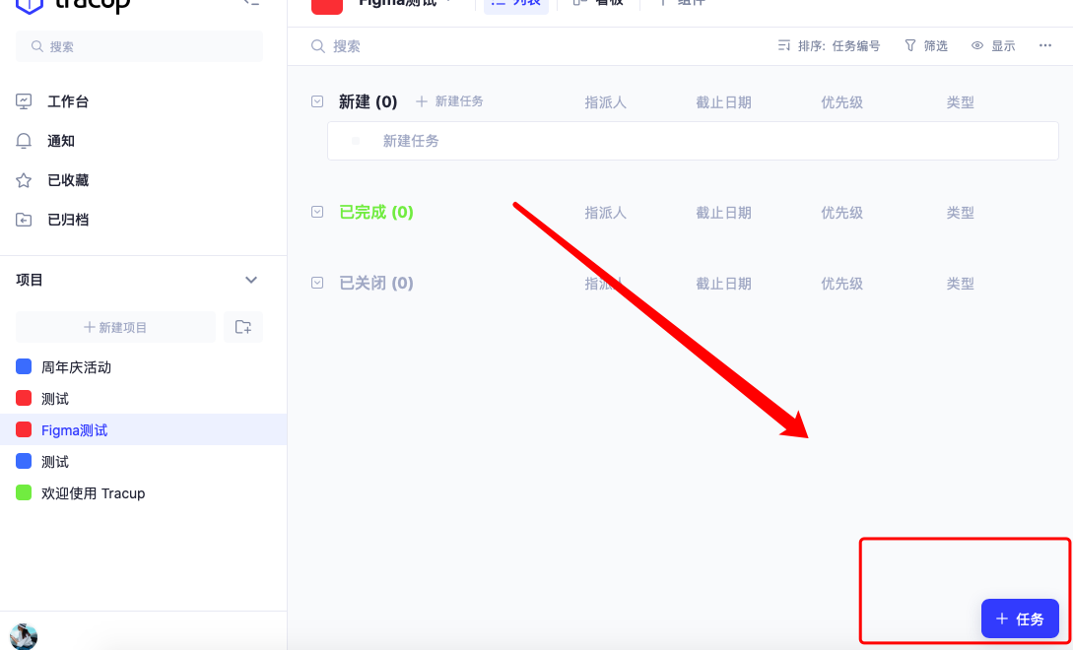1073x650 pixels.
Task: Click the folder icon beside 新建项目
Action: (x=243, y=326)
